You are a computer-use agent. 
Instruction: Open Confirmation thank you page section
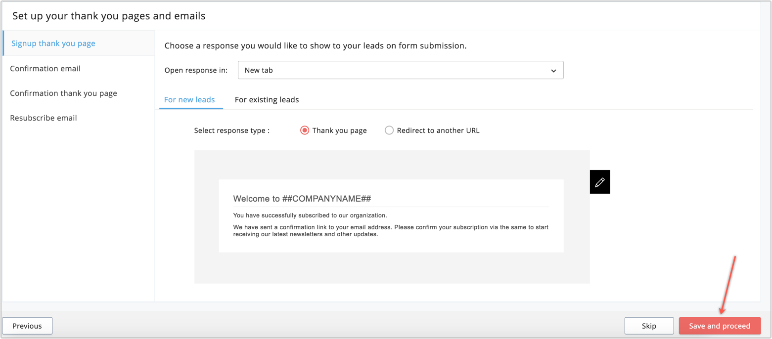point(64,93)
